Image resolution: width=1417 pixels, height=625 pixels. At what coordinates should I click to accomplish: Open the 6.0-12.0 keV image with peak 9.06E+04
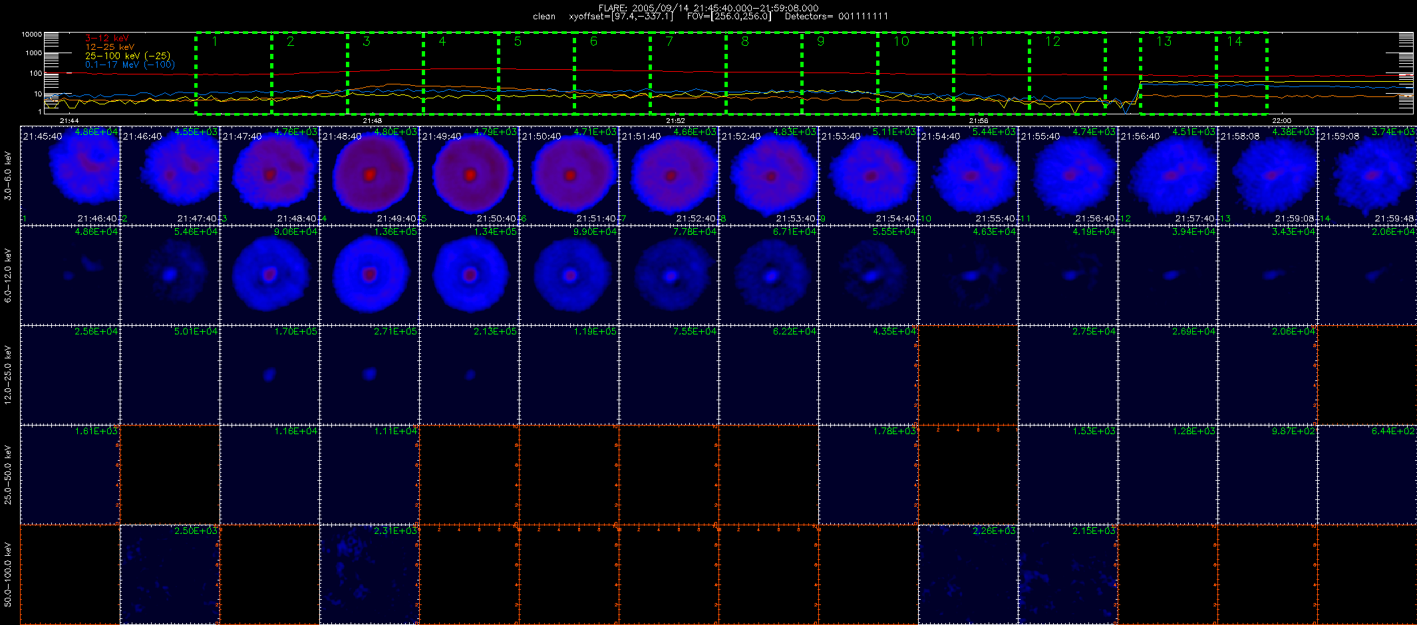[x=270, y=275]
